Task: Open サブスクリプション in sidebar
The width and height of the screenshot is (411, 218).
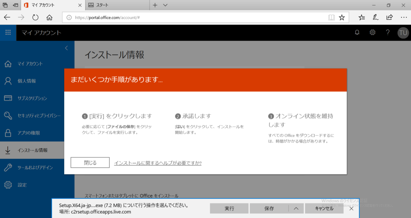Action: tap(32, 98)
